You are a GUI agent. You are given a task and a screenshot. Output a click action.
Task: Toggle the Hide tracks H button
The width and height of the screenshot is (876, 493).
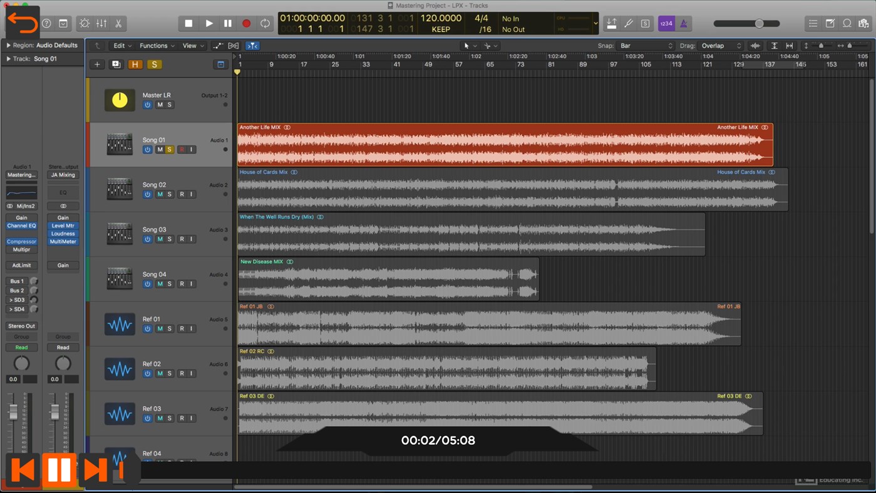tap(135, 65)
